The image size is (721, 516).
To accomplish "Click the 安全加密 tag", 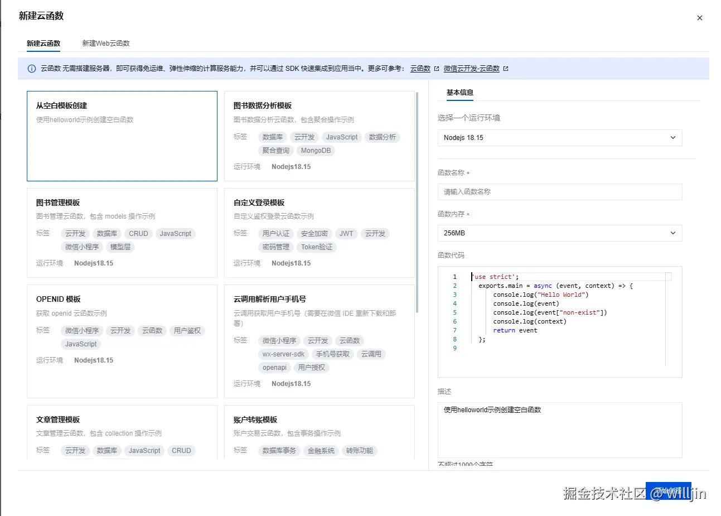I will [314, 234].
